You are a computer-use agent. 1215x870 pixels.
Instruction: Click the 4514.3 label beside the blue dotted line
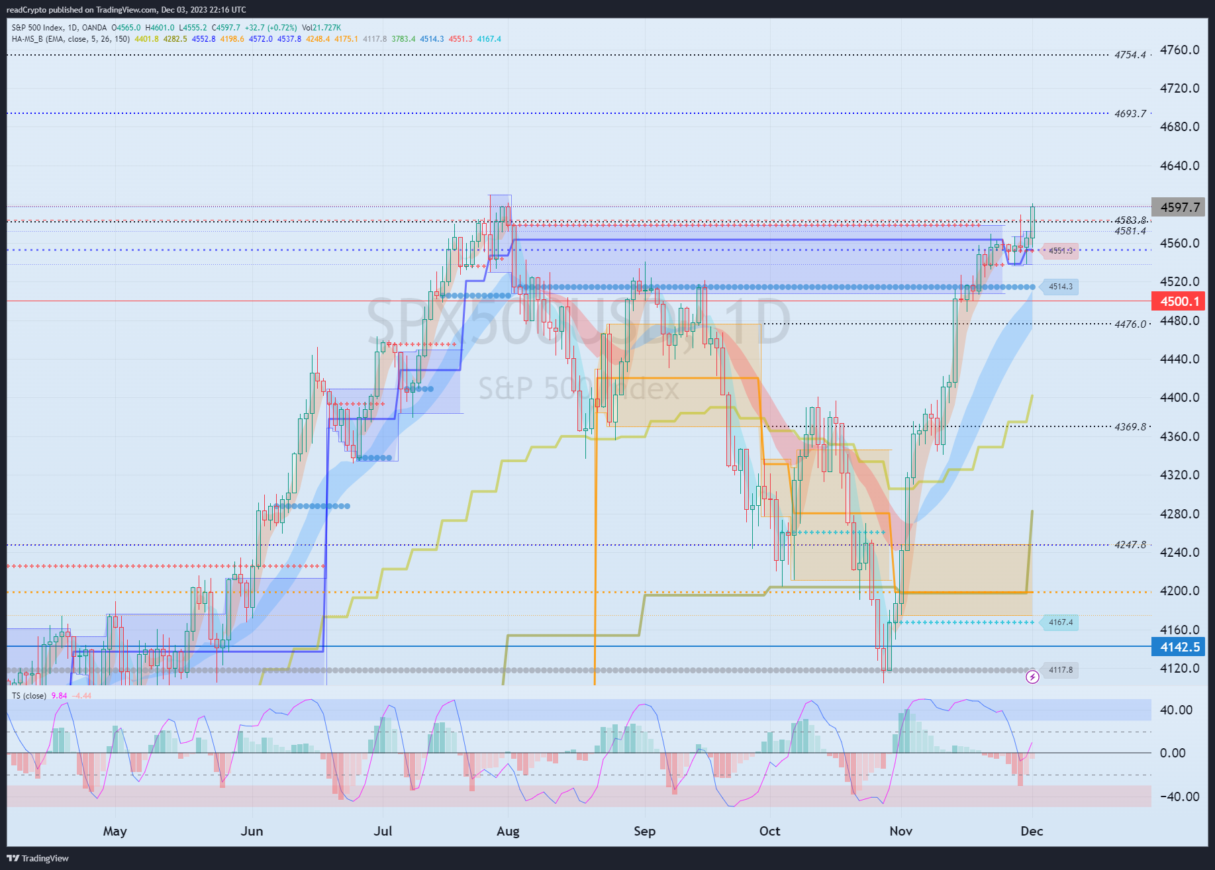point(1061,287)
